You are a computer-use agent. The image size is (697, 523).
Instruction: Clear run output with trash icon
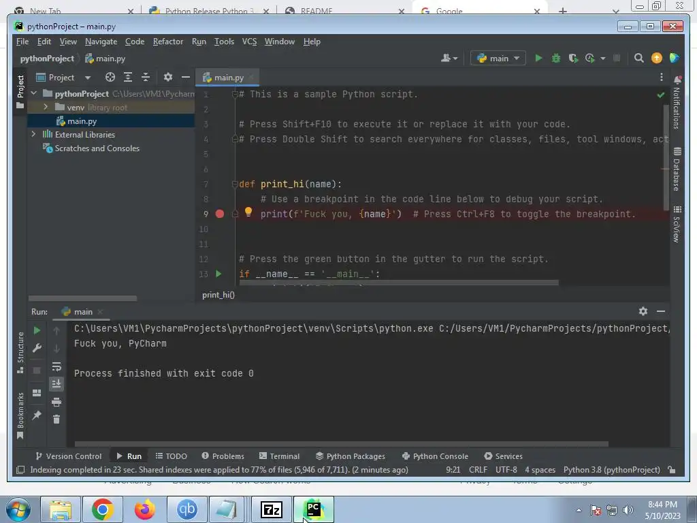56,419
